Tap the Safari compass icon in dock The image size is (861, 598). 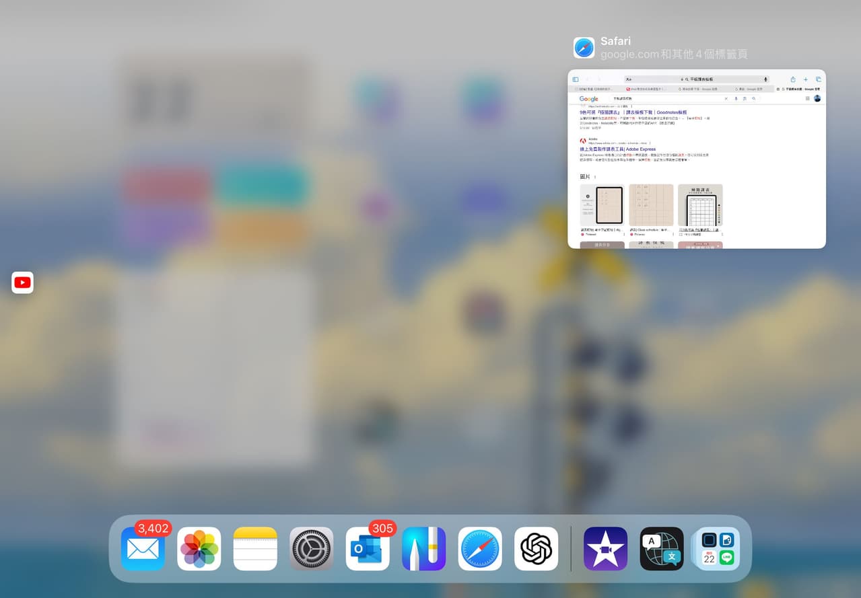(x=480, y=549)
